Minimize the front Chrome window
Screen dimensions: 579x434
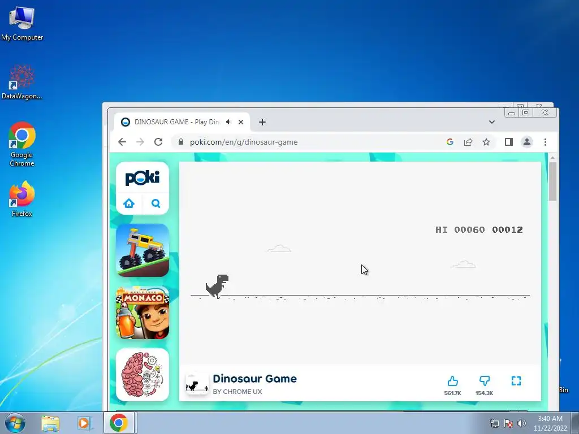click(x=512, y=113)
